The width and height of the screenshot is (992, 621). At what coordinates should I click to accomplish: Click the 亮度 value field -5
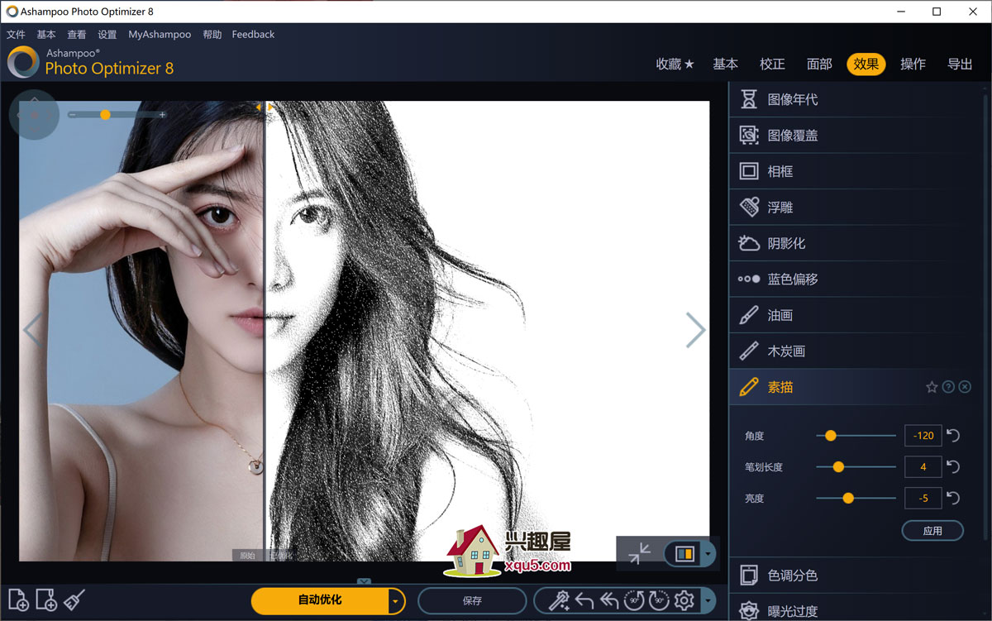pyautogui.click(x=923, y=498)
